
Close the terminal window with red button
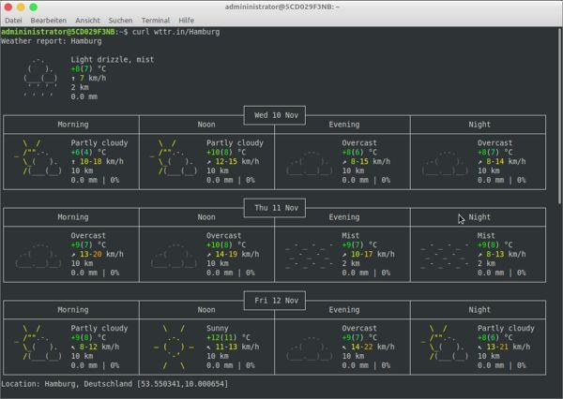click(8, 7)
